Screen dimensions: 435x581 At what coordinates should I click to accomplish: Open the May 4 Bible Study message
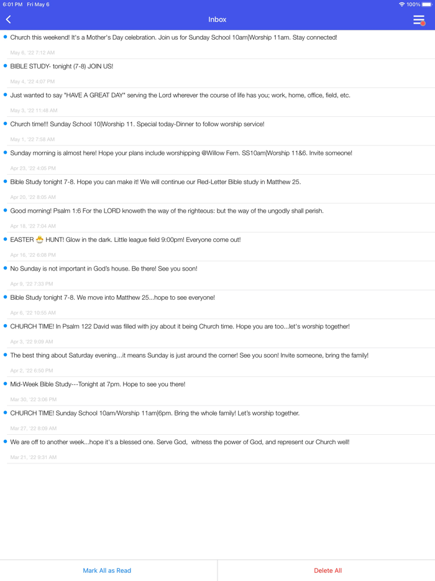62,67
